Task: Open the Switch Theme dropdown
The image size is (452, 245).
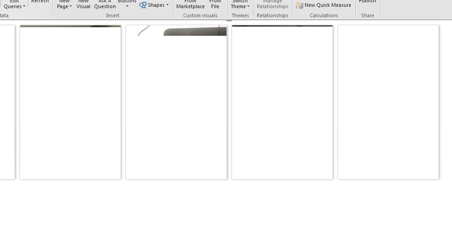Action: pos(240,5)
